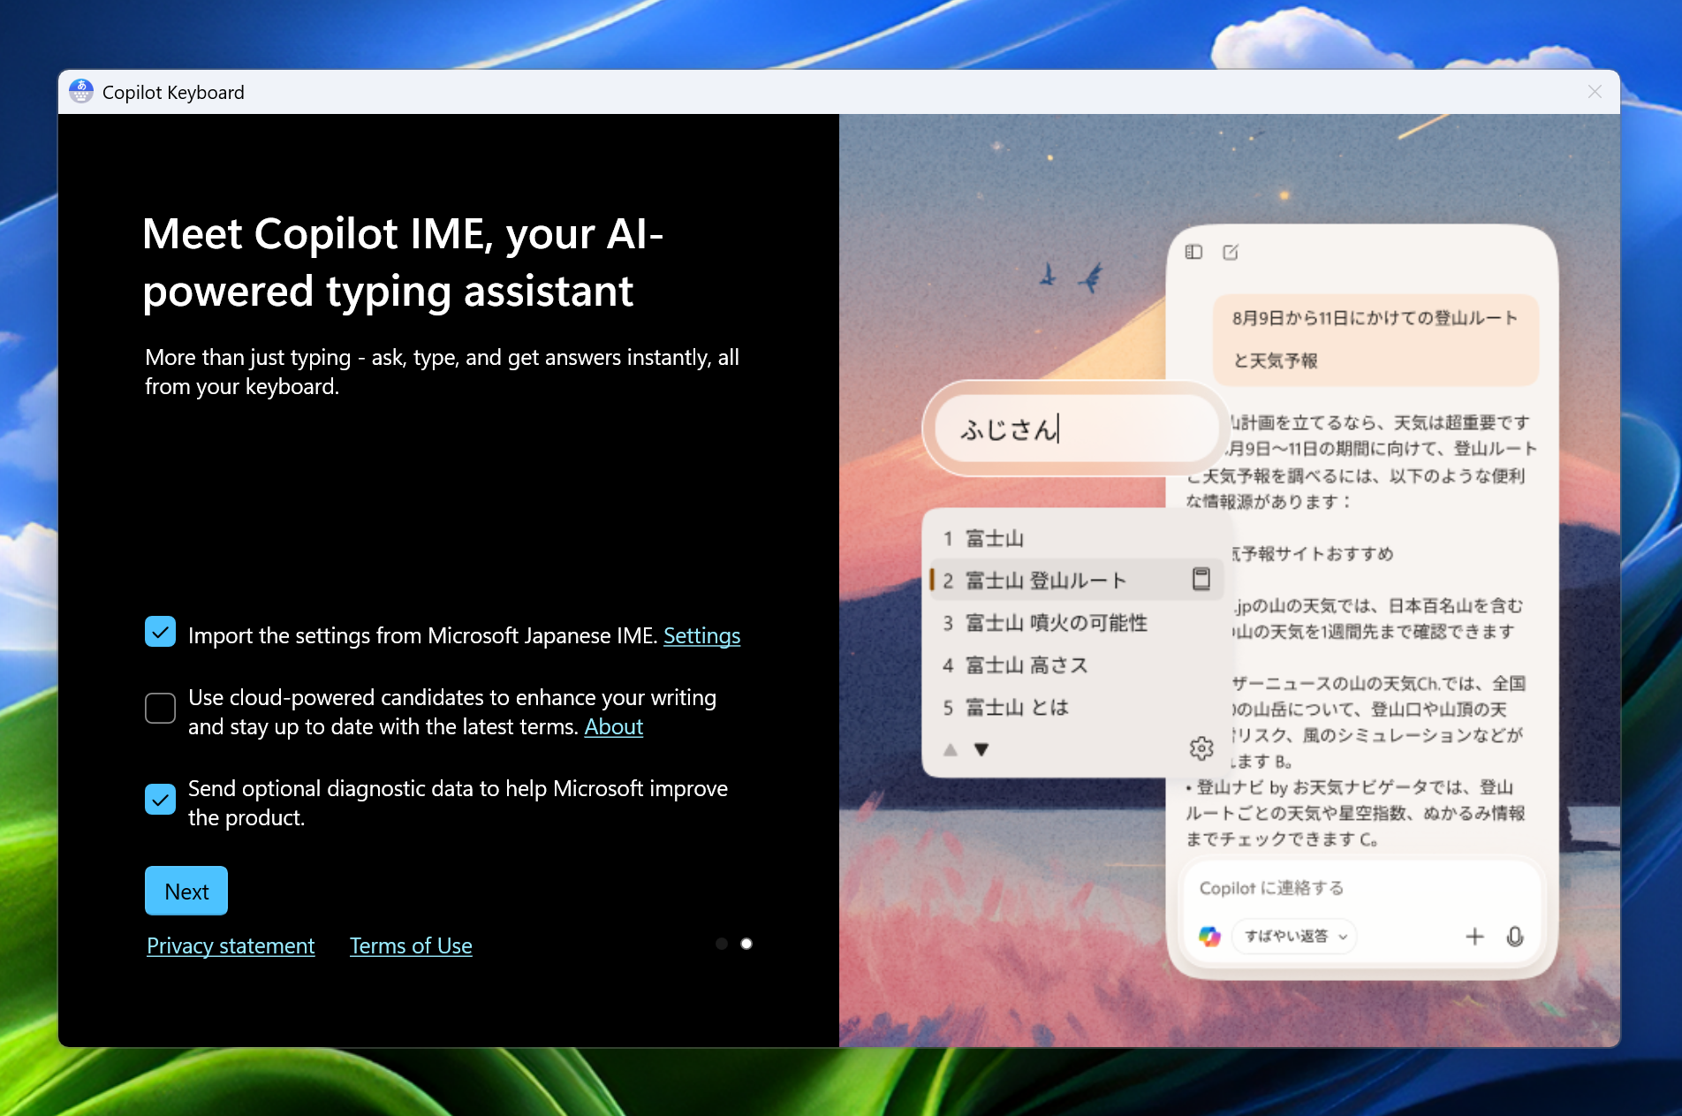1682x1116 pixels.
Task: Disable sending optional diagnostic data
Action: tap(160, 799)
